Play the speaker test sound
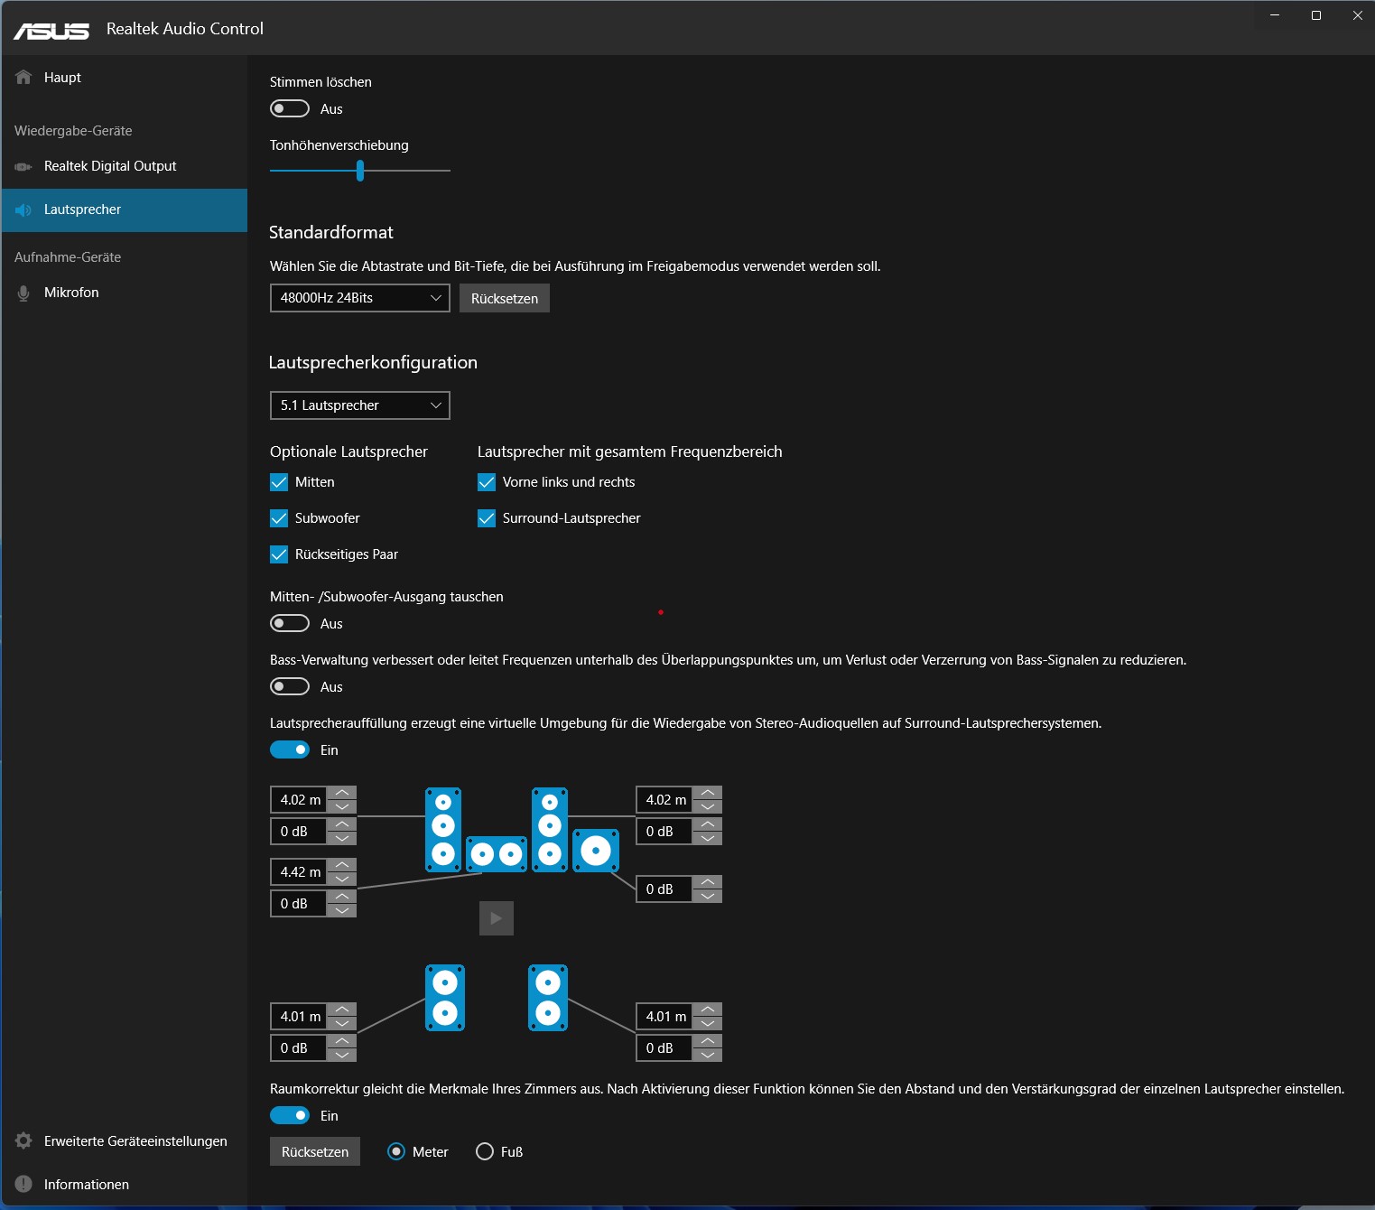The height and width of the screenshot is (1210, 1375). click(497, 918)
